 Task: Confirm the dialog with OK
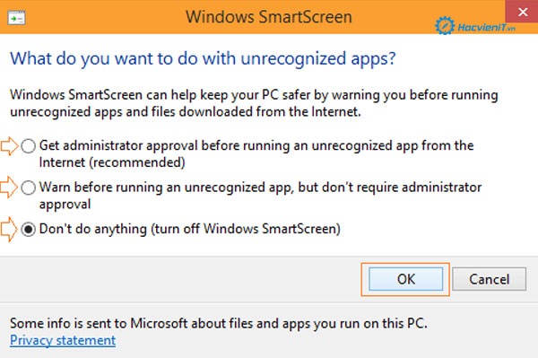(x=405, y=279)
